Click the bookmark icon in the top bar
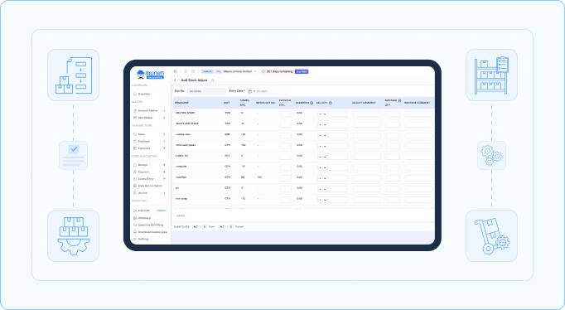 pos(175,71)
